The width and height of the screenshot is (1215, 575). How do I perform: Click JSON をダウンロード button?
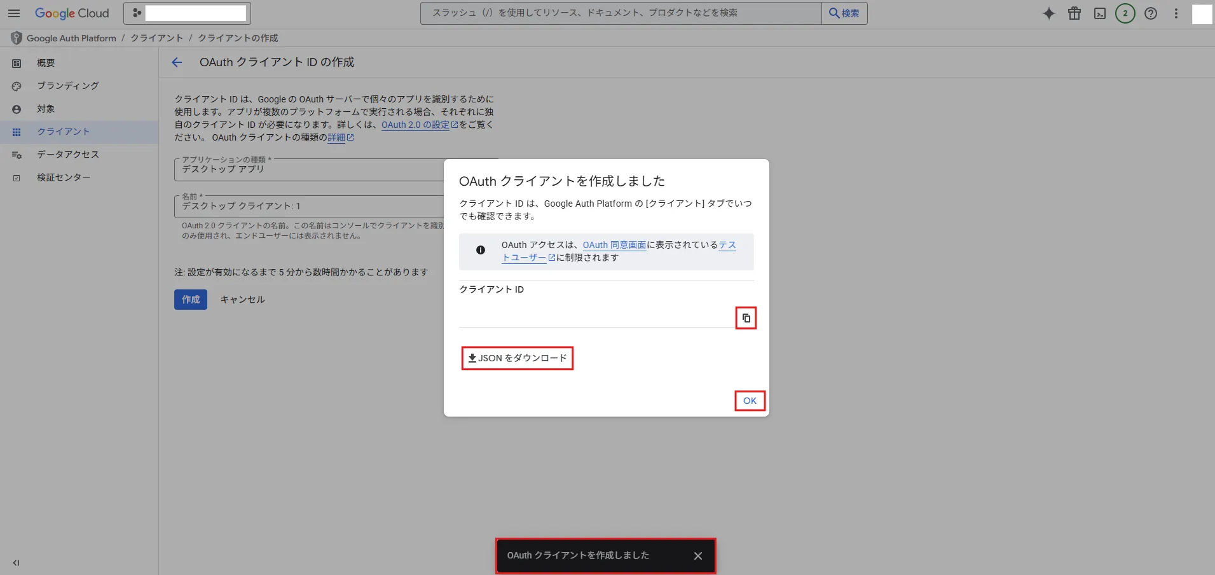pos(518,358)
